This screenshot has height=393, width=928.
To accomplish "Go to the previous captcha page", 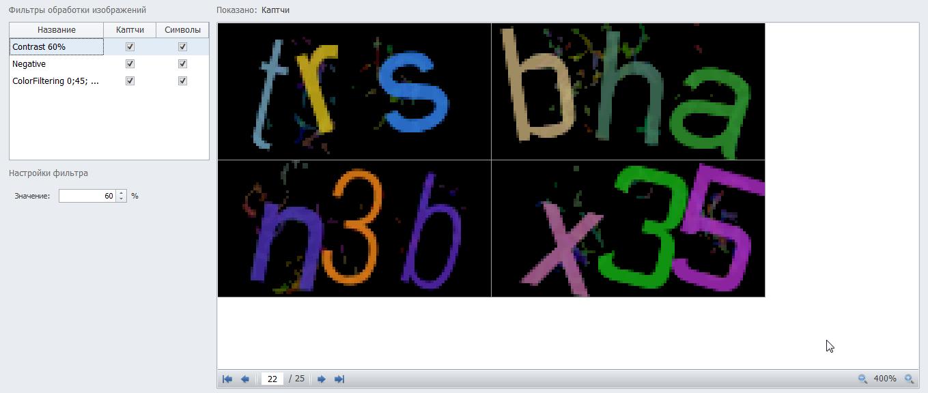I will point(245,379).
